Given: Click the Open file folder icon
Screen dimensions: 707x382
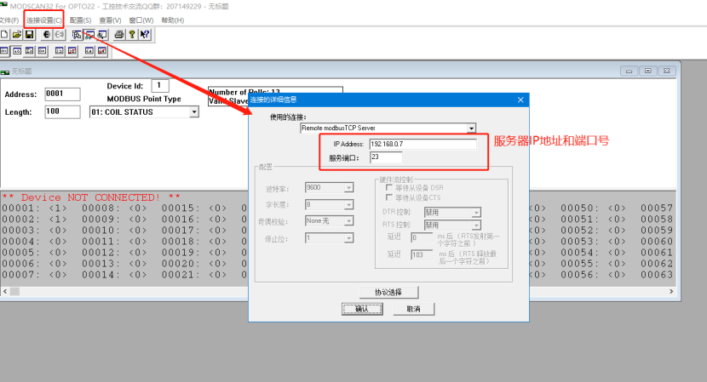Looking at the screenshot, I should [x=16, y=35].
